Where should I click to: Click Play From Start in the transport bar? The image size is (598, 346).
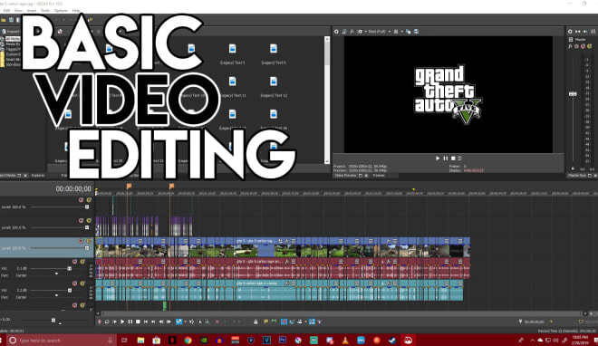click(x=114, y=322)
